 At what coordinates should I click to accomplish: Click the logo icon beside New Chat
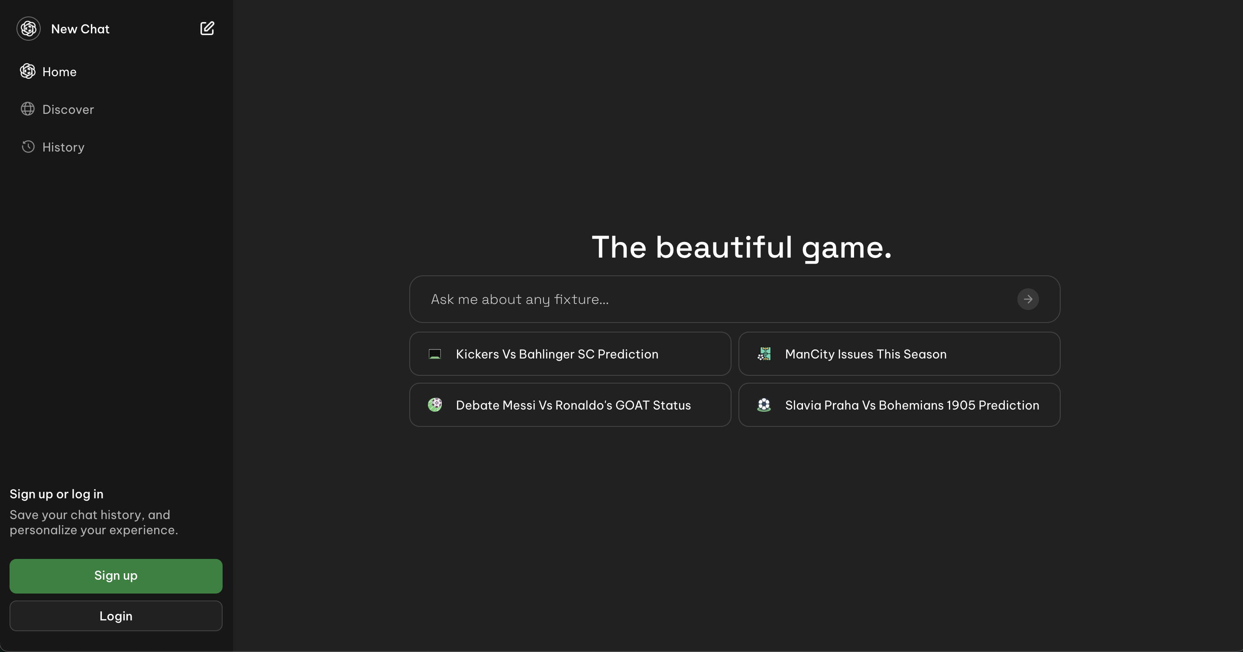pos(29,29)
